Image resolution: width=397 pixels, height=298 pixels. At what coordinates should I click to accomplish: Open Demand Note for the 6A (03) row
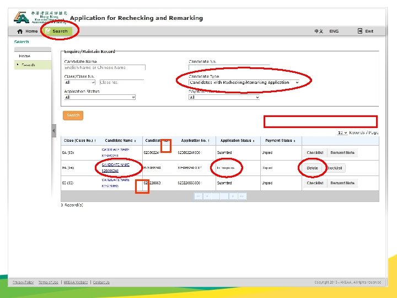coord(342,153)
